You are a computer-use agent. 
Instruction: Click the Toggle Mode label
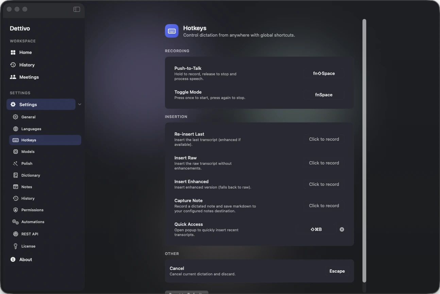[x=188, y=92]
